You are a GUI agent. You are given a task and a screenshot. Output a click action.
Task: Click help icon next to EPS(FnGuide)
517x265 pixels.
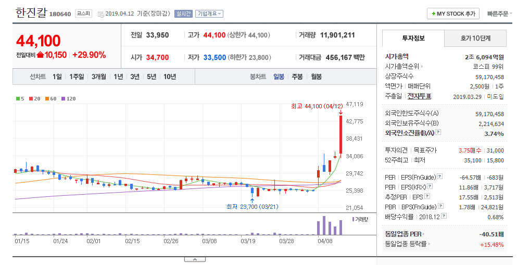pyautogui.click(x=439, y=176)
